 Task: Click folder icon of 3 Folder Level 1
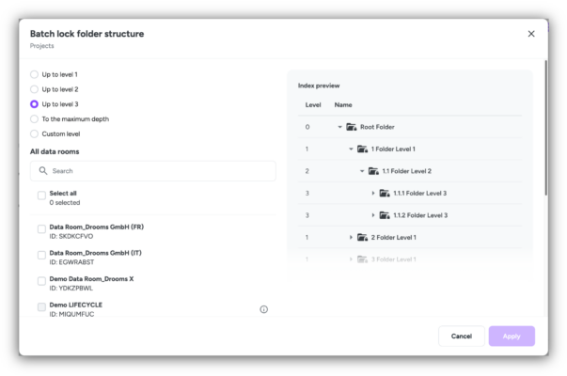pos(362,259)
